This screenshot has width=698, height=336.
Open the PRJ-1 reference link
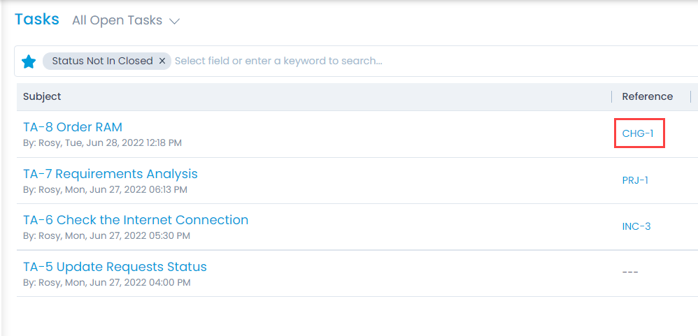635,180
